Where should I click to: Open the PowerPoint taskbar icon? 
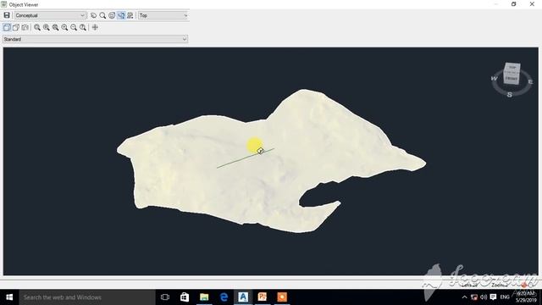263,297
